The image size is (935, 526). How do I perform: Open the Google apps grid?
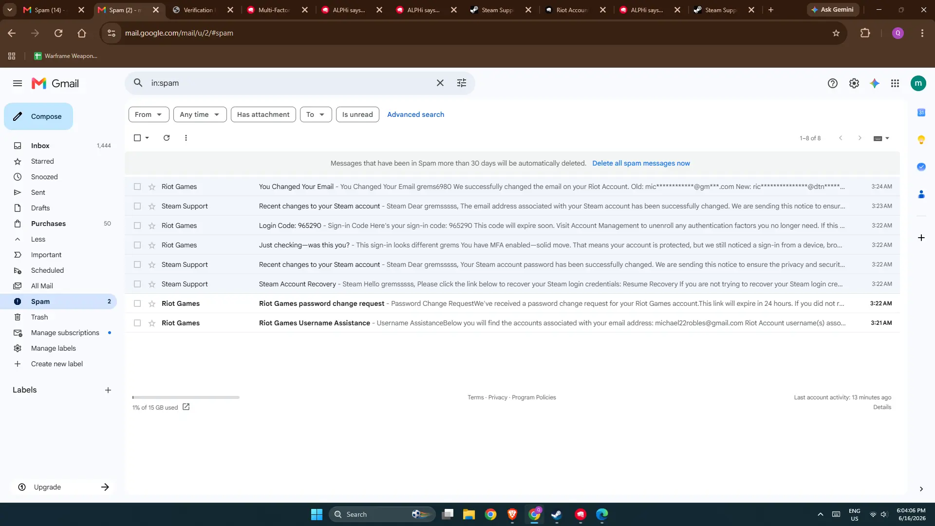pos(895,83)
